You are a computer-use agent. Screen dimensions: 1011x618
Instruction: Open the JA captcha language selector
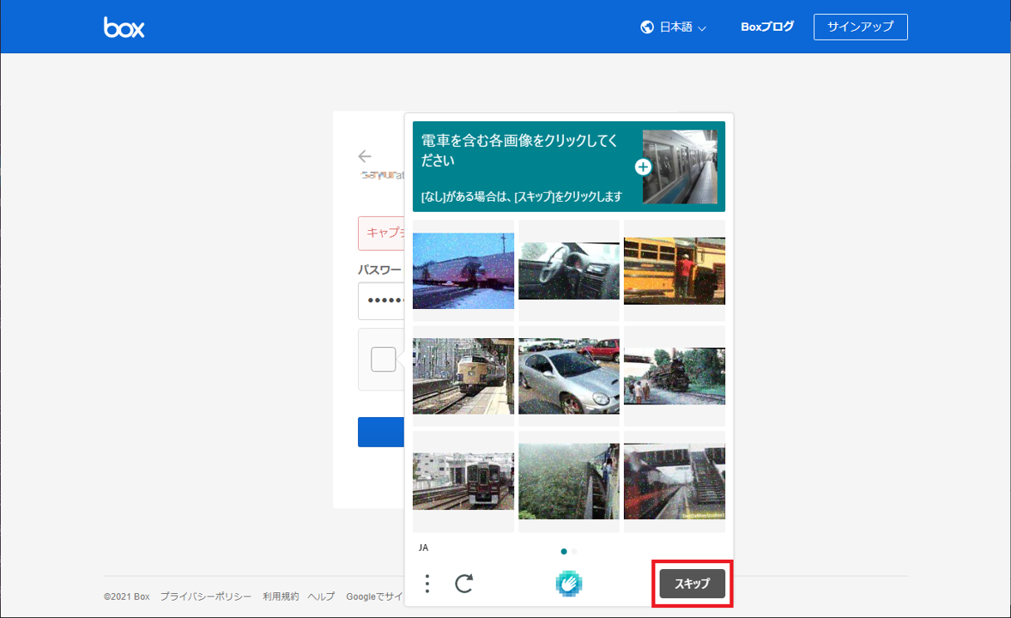[x=423, y=547]
